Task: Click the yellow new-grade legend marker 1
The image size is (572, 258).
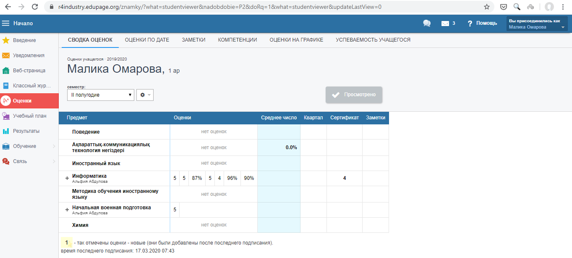Action: click(x=66, y=242)
